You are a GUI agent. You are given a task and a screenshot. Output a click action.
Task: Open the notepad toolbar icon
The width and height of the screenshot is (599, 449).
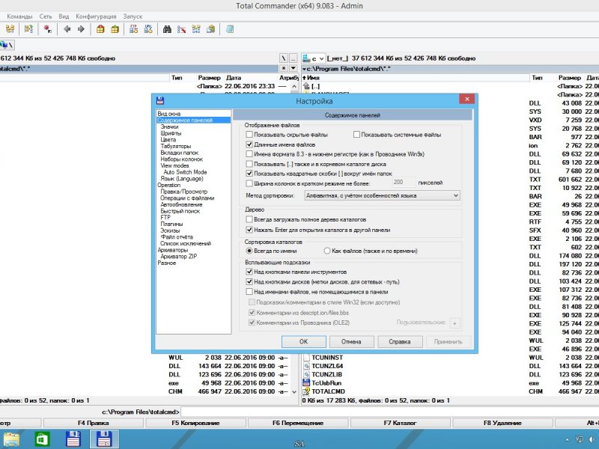click(x=230, y=29)
